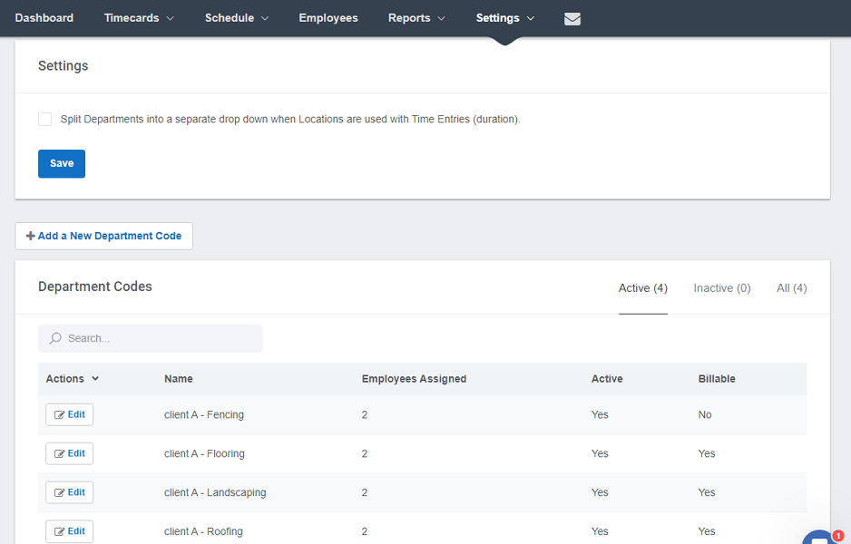Enable Split Departments into separate drop down checkbox
Viewport: 851px width, 544px height.
tap(45, 119)
